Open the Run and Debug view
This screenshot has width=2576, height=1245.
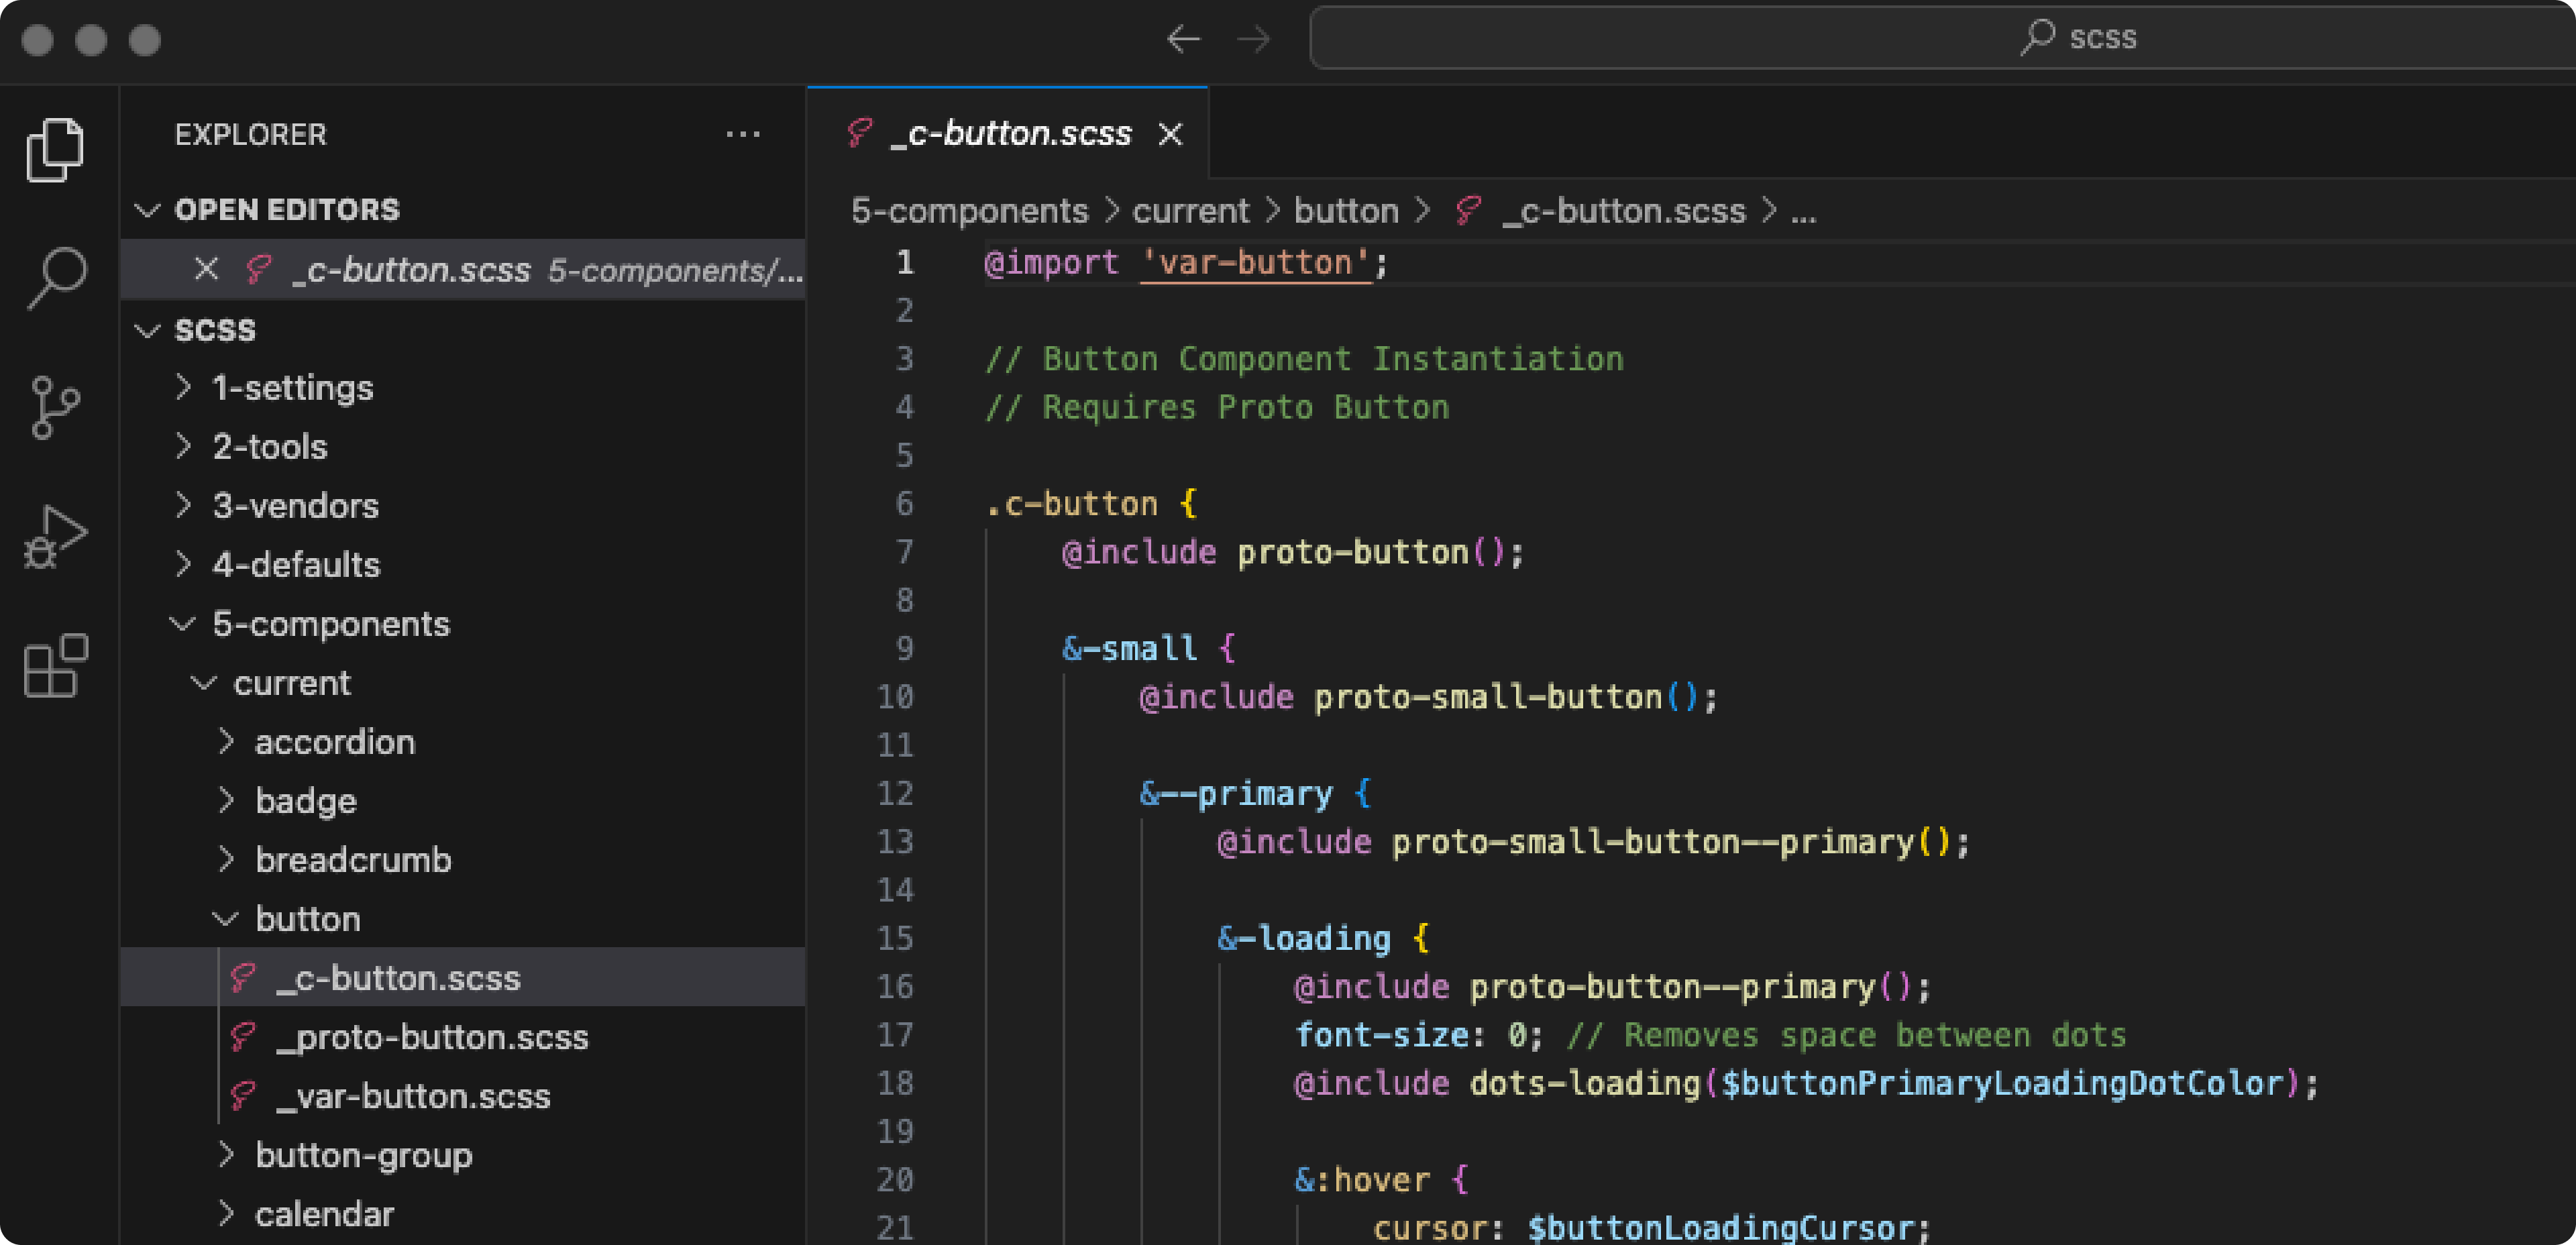(55, 537)
